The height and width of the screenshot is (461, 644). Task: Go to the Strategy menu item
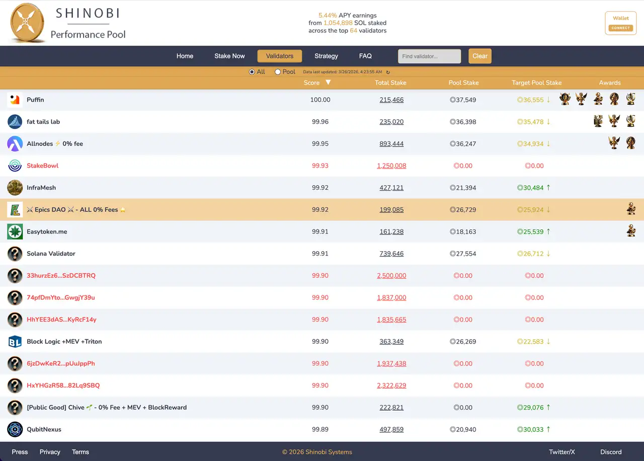pyautogui.click(x=326, y=56)
